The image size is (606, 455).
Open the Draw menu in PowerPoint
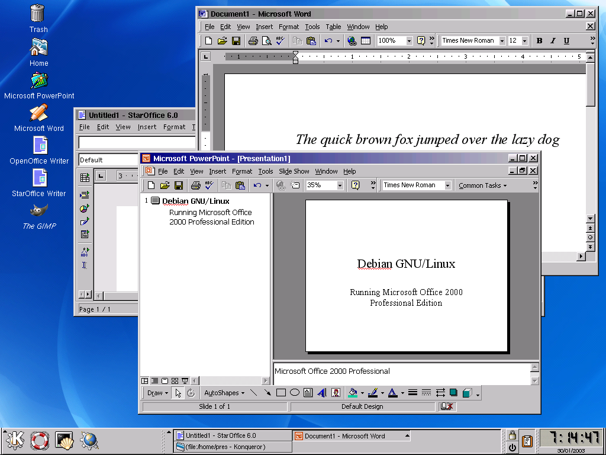(x=157, y=393)
